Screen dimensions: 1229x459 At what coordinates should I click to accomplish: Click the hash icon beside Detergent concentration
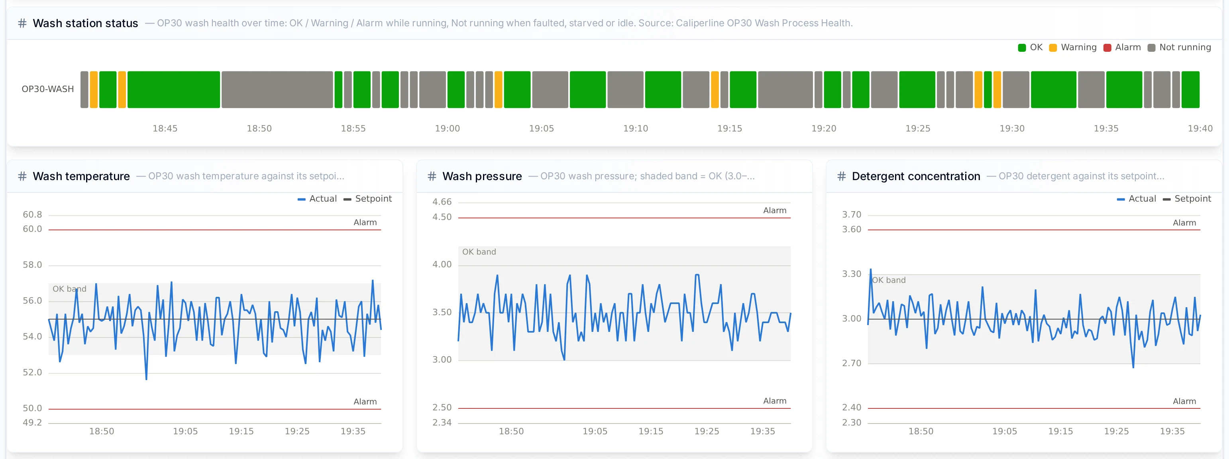842,176
